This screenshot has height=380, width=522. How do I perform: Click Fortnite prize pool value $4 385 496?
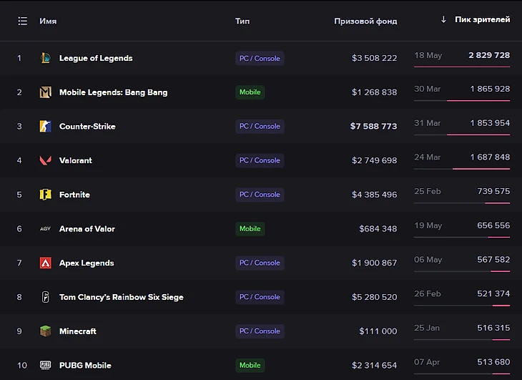tap(374, 195)
